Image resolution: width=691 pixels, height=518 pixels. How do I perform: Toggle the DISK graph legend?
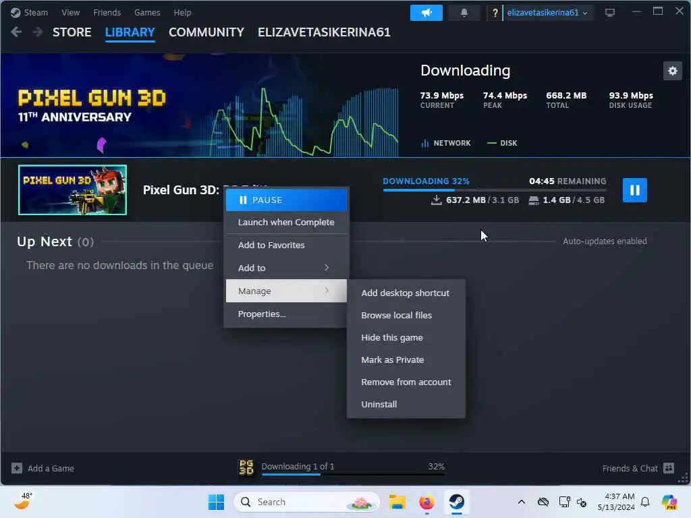[502, 143]
